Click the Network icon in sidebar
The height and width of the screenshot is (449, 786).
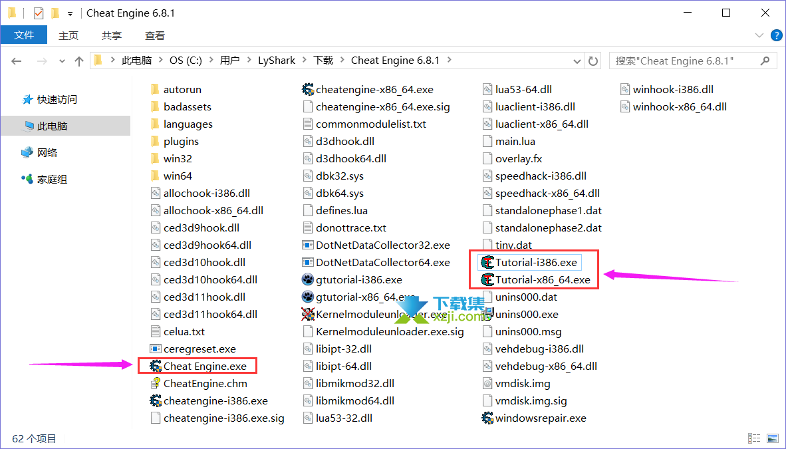(x=27, y=152)
